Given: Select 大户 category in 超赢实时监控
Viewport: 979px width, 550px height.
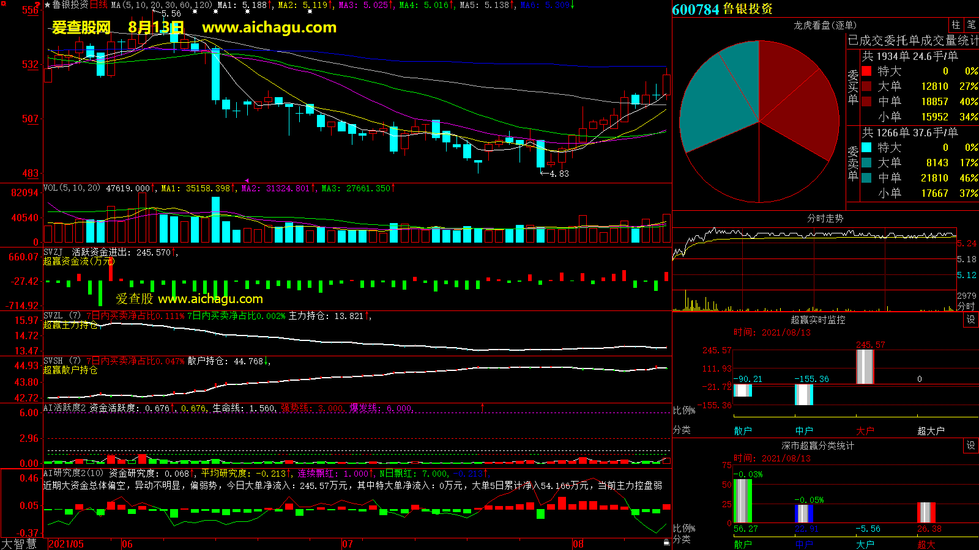Looking at the screenshot, I should tap(865, 431).
